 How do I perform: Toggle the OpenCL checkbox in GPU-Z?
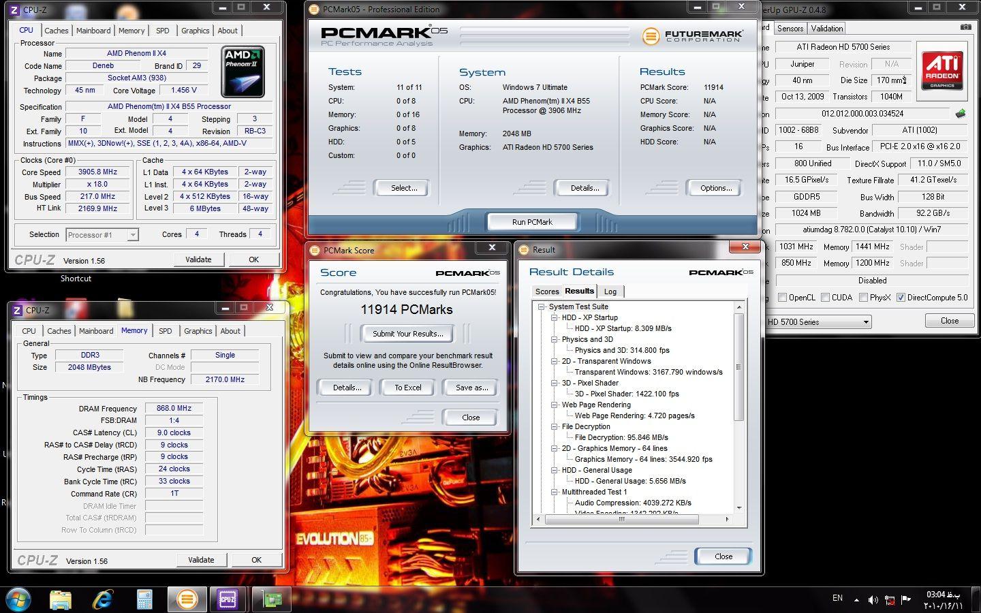click(782, 297)
